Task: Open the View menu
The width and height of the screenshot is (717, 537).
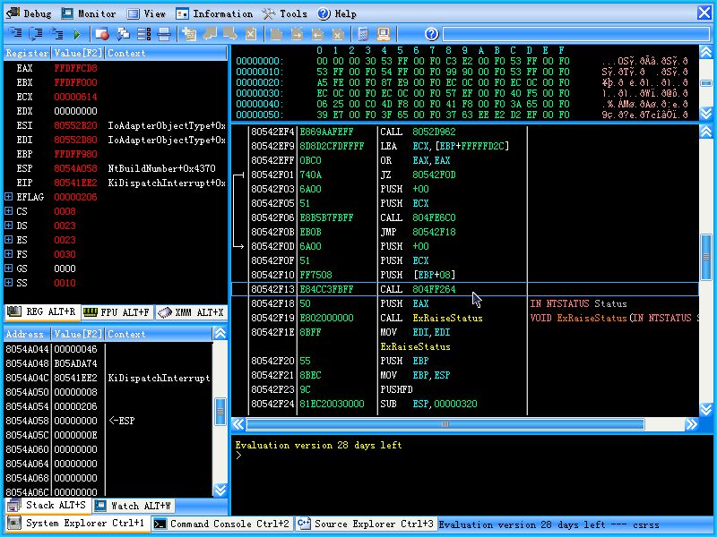Action: pyautogui.click(x=146, y=13)
